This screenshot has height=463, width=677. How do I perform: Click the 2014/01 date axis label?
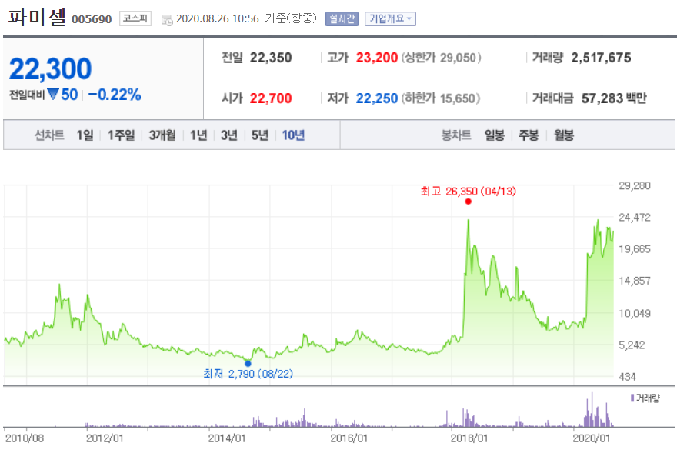point(227,438)
